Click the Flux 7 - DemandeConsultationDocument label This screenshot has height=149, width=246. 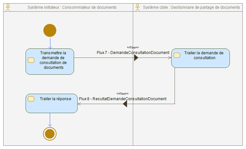[x=133, y=53]
